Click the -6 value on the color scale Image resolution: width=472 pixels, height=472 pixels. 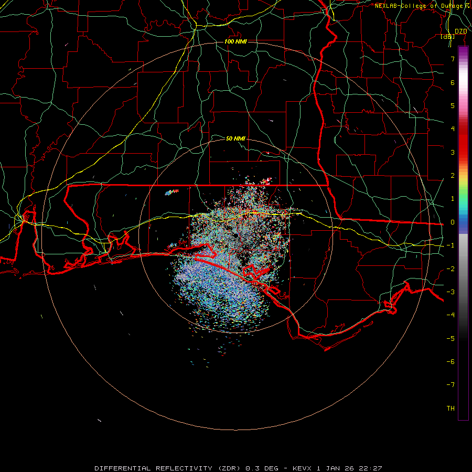click(x=450, y=362)
